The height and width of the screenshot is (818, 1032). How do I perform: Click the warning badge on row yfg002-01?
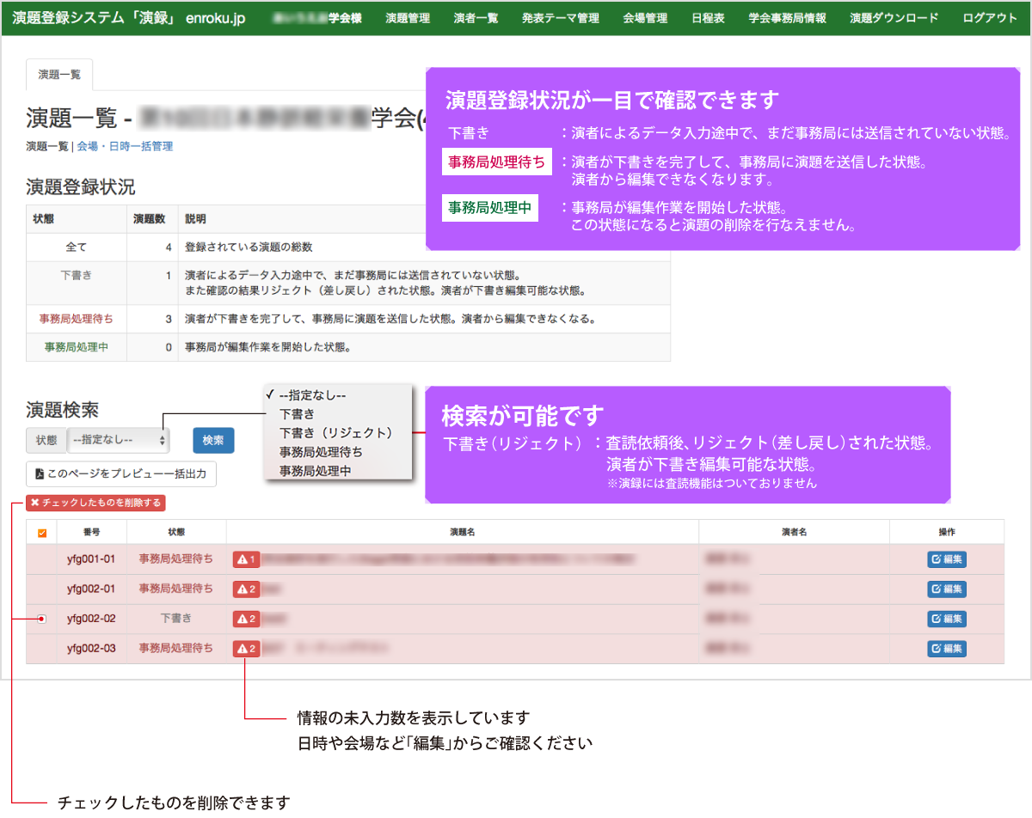click(246, 589)
